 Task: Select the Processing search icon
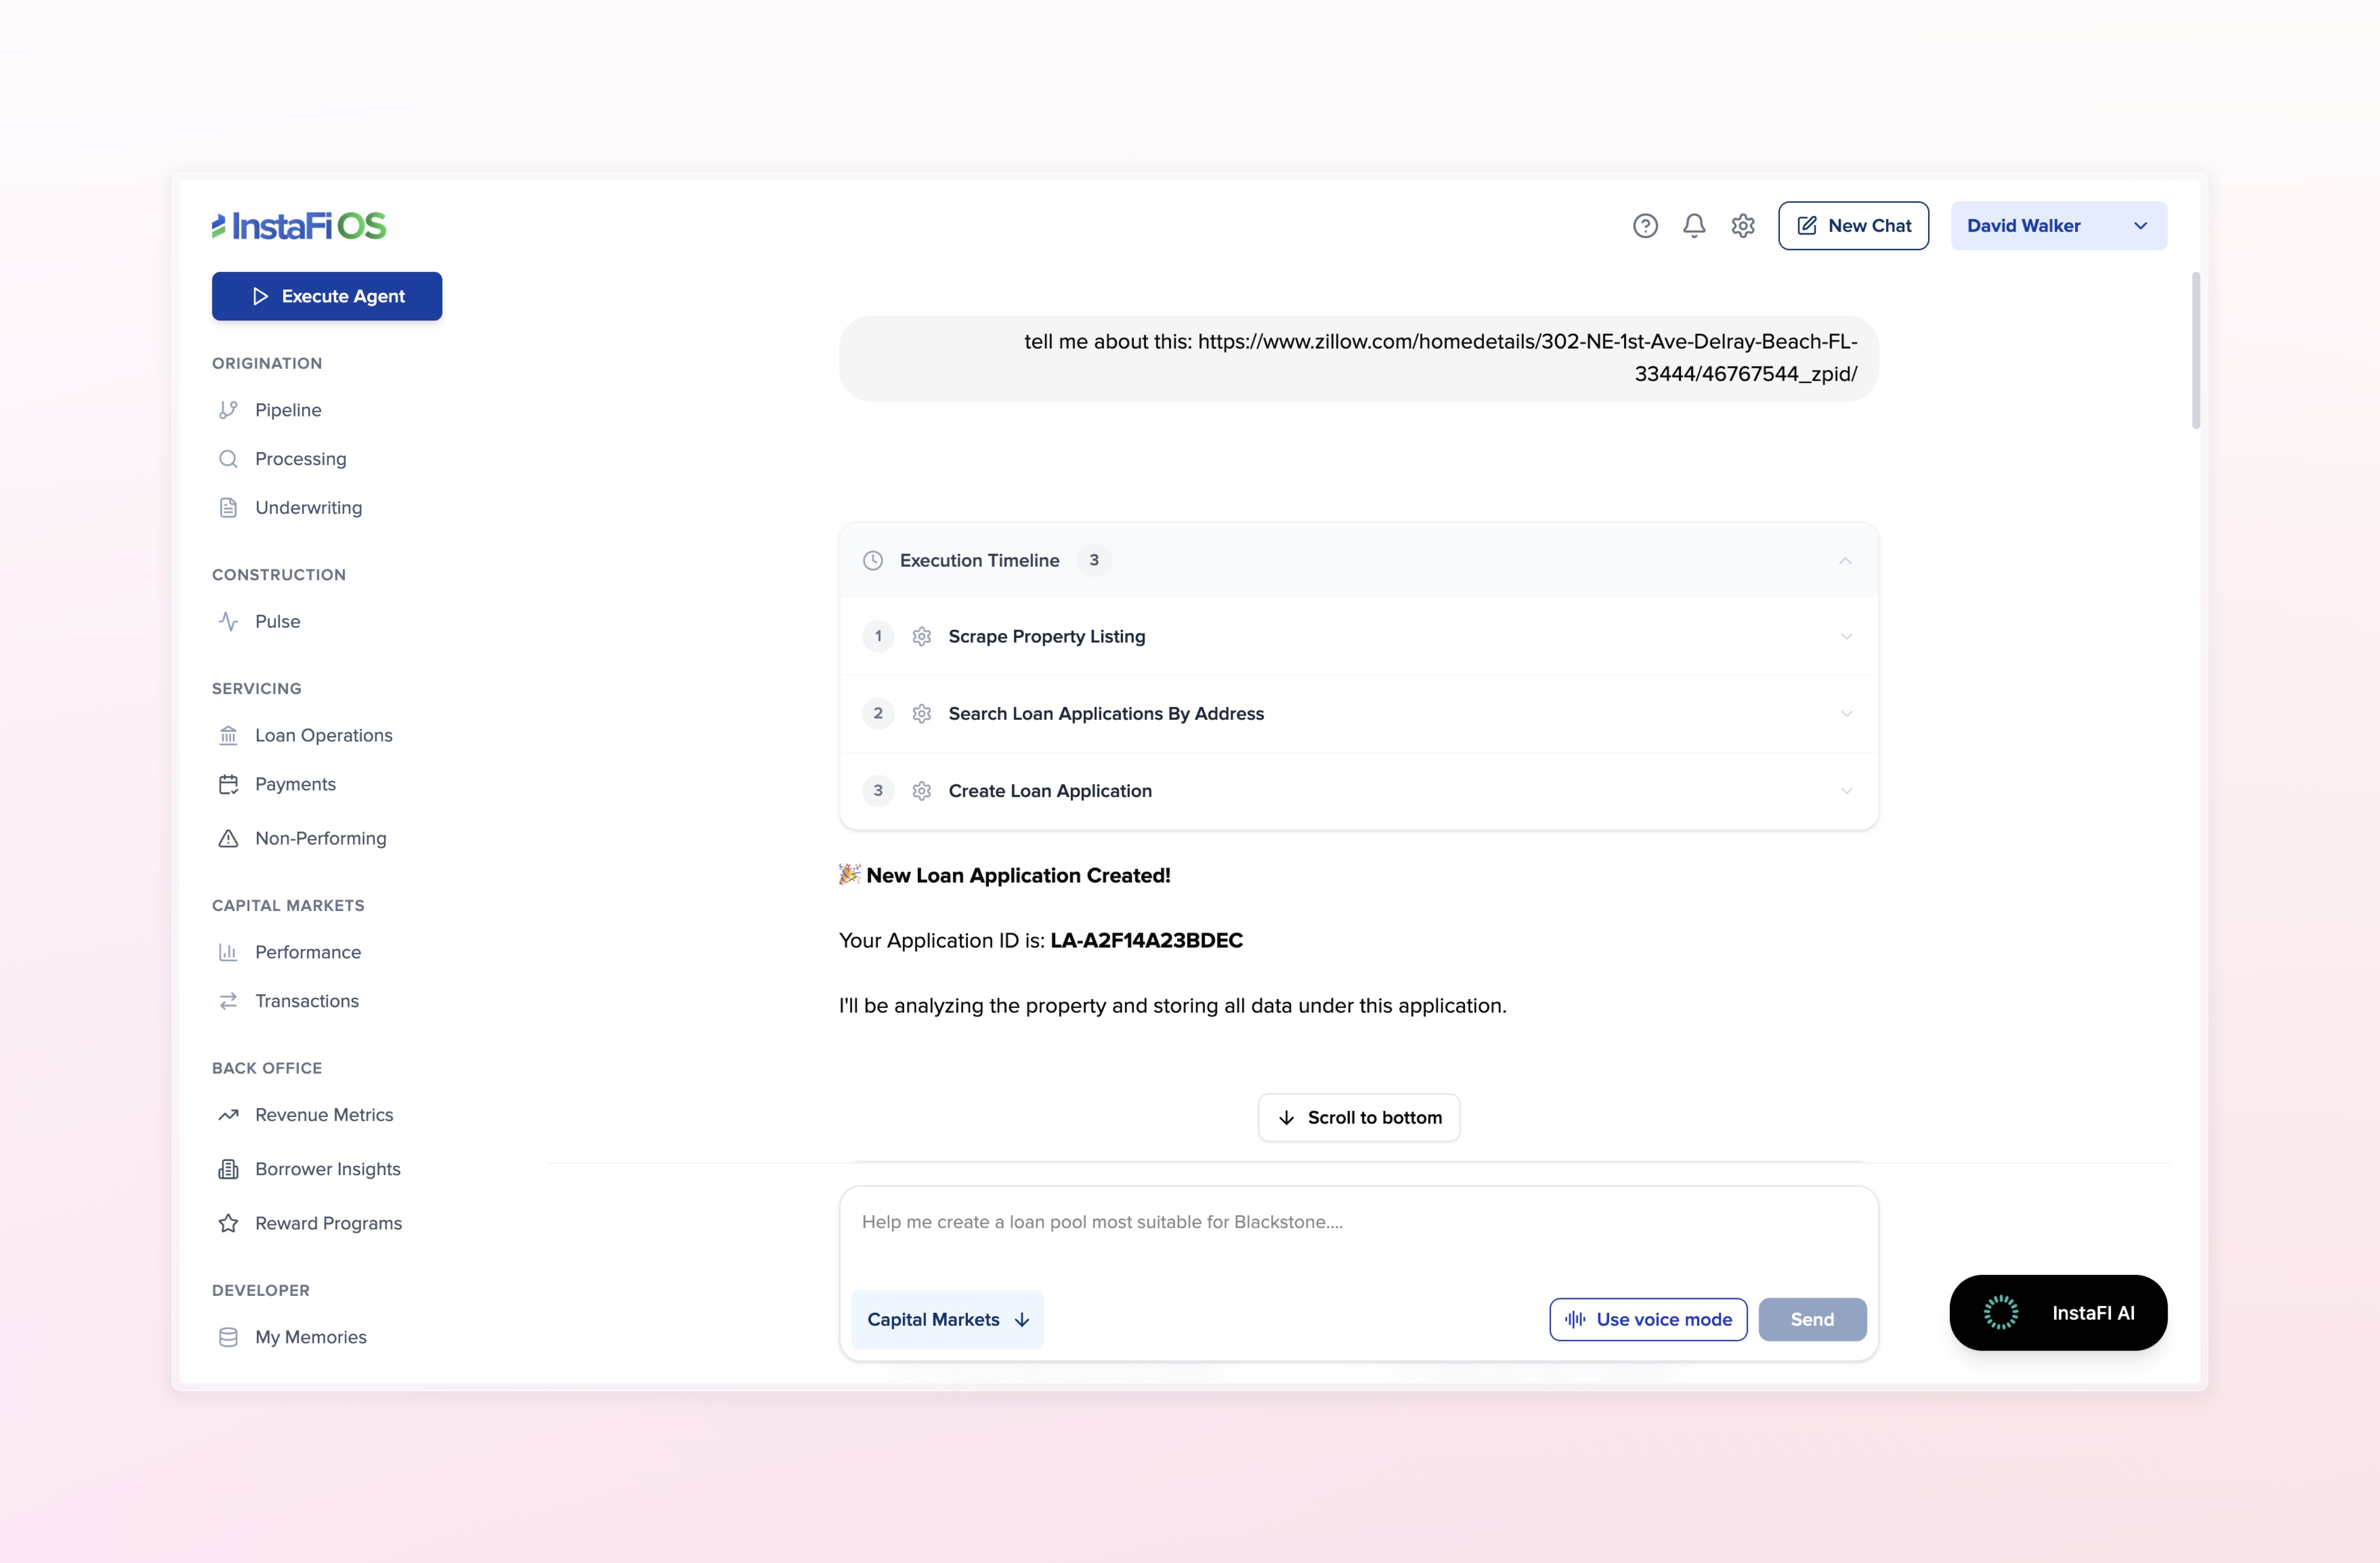228,458
